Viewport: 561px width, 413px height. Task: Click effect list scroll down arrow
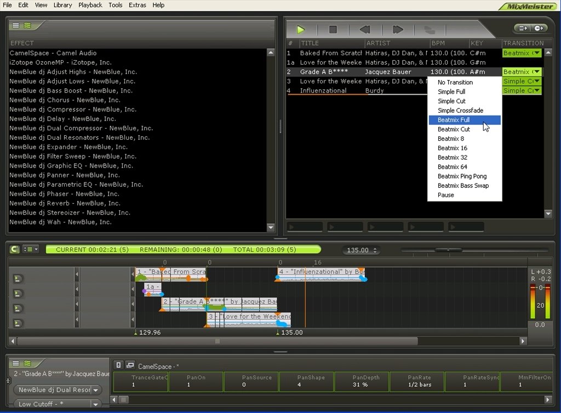pos(271,227)
